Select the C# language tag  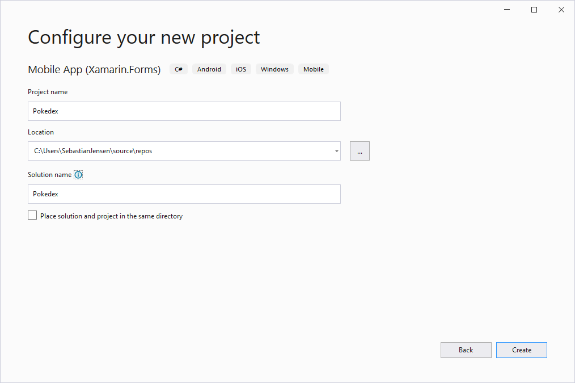179,69
